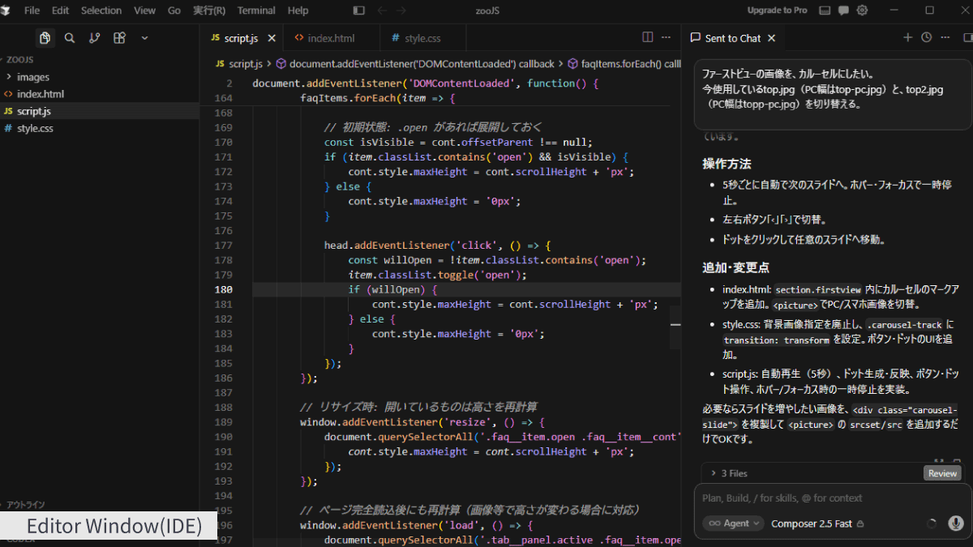Open the Go menu
This screenshot has width=973, height=547.
pyautogui.click(x=174, y=11)
